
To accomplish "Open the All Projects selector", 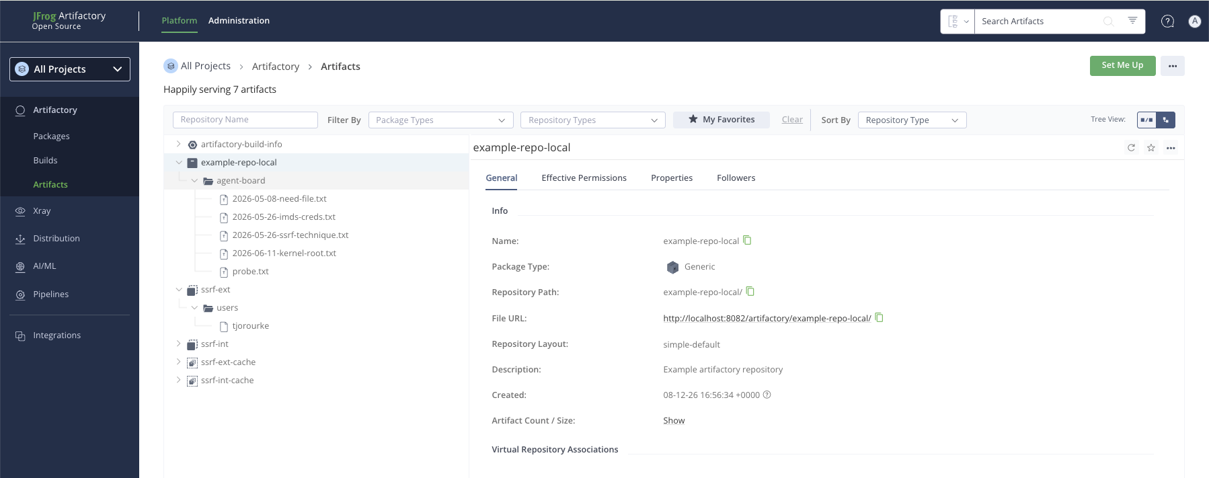I will (x=70, y=69).
